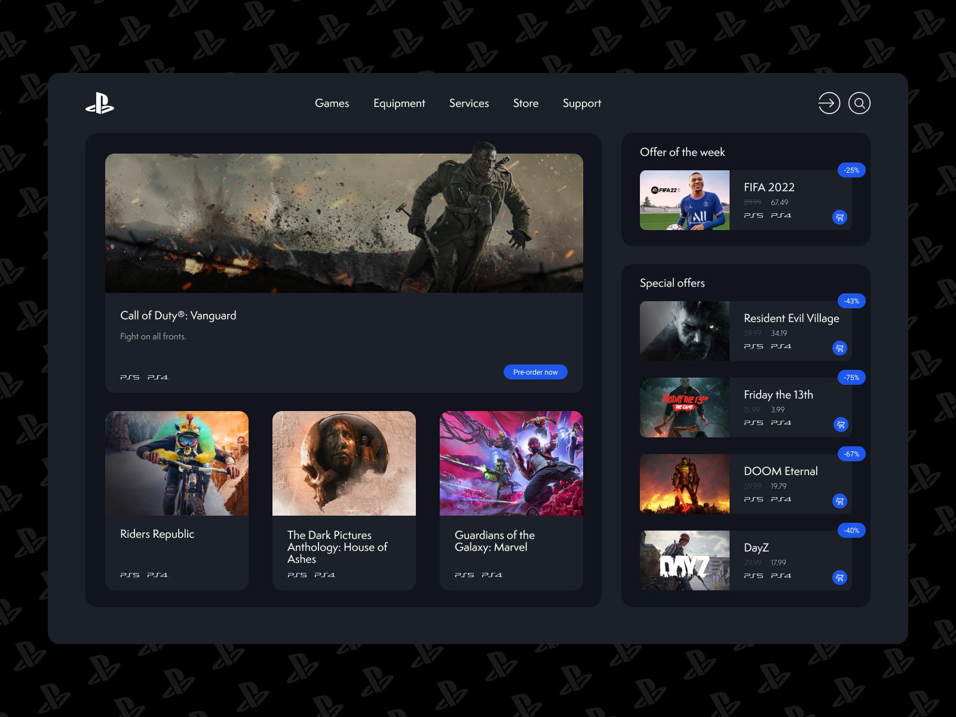View the Friday the 13th thumbnail

point(685,407)
